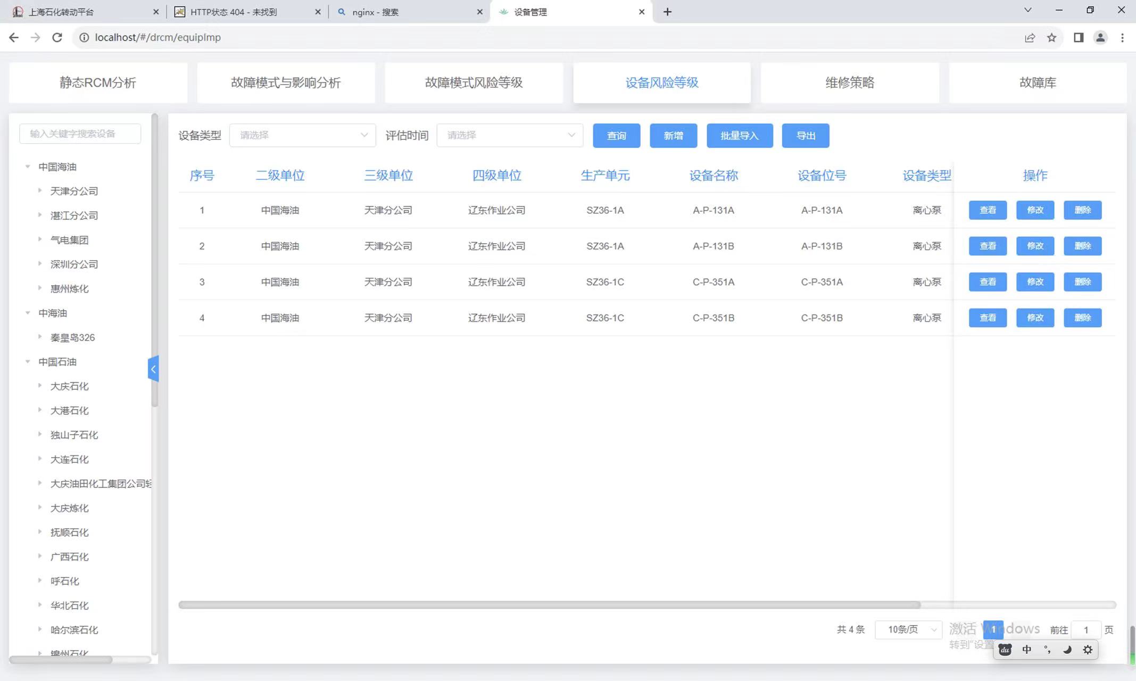Click the address bar URL

157,37
